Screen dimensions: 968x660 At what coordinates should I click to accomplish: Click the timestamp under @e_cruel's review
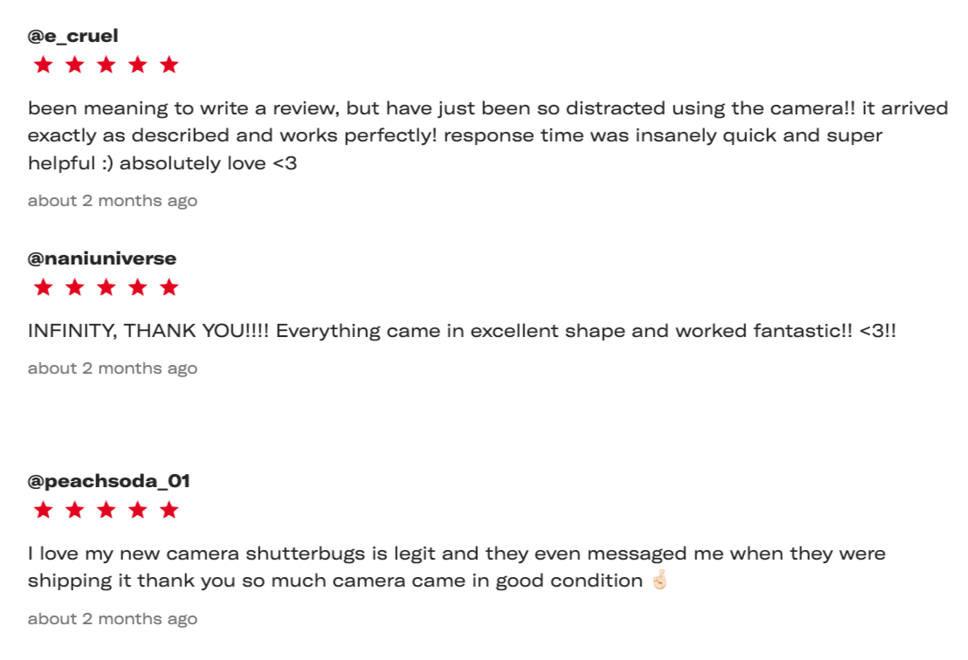click(113, 201)
